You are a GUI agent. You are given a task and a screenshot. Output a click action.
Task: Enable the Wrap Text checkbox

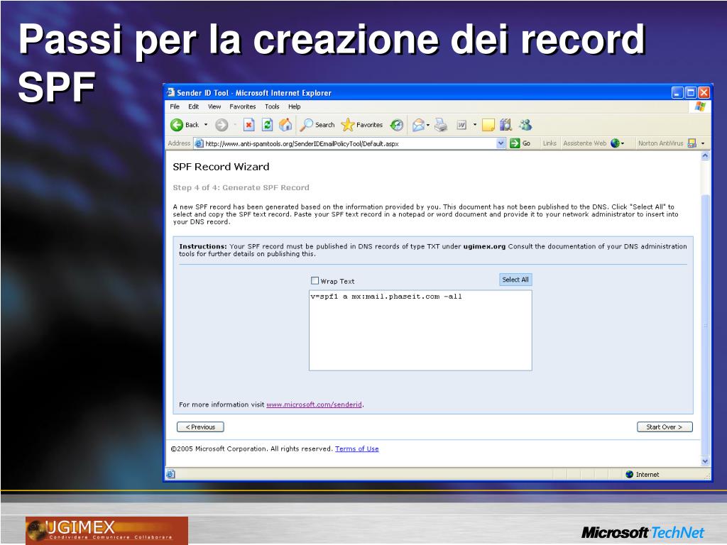[315, 280]
